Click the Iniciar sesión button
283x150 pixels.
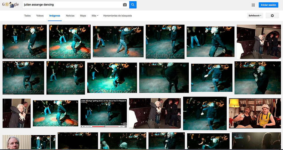coord(268,5)
